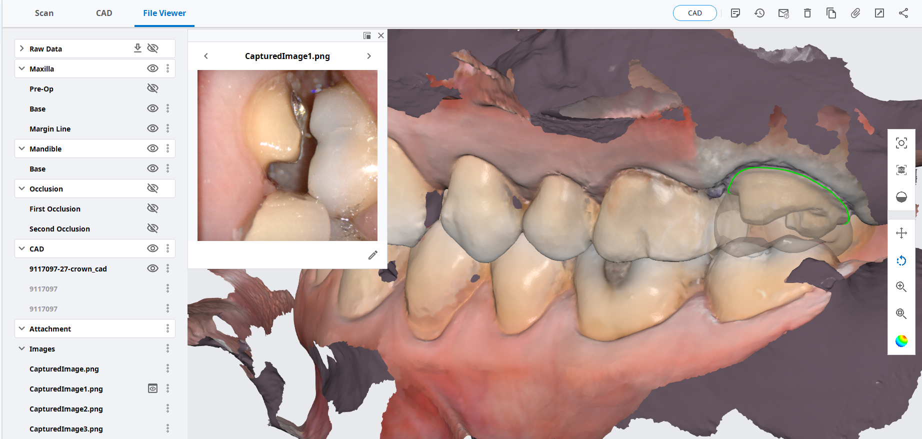Open more options for Margin Line
The image size is (922, 439).
point(168,128)
